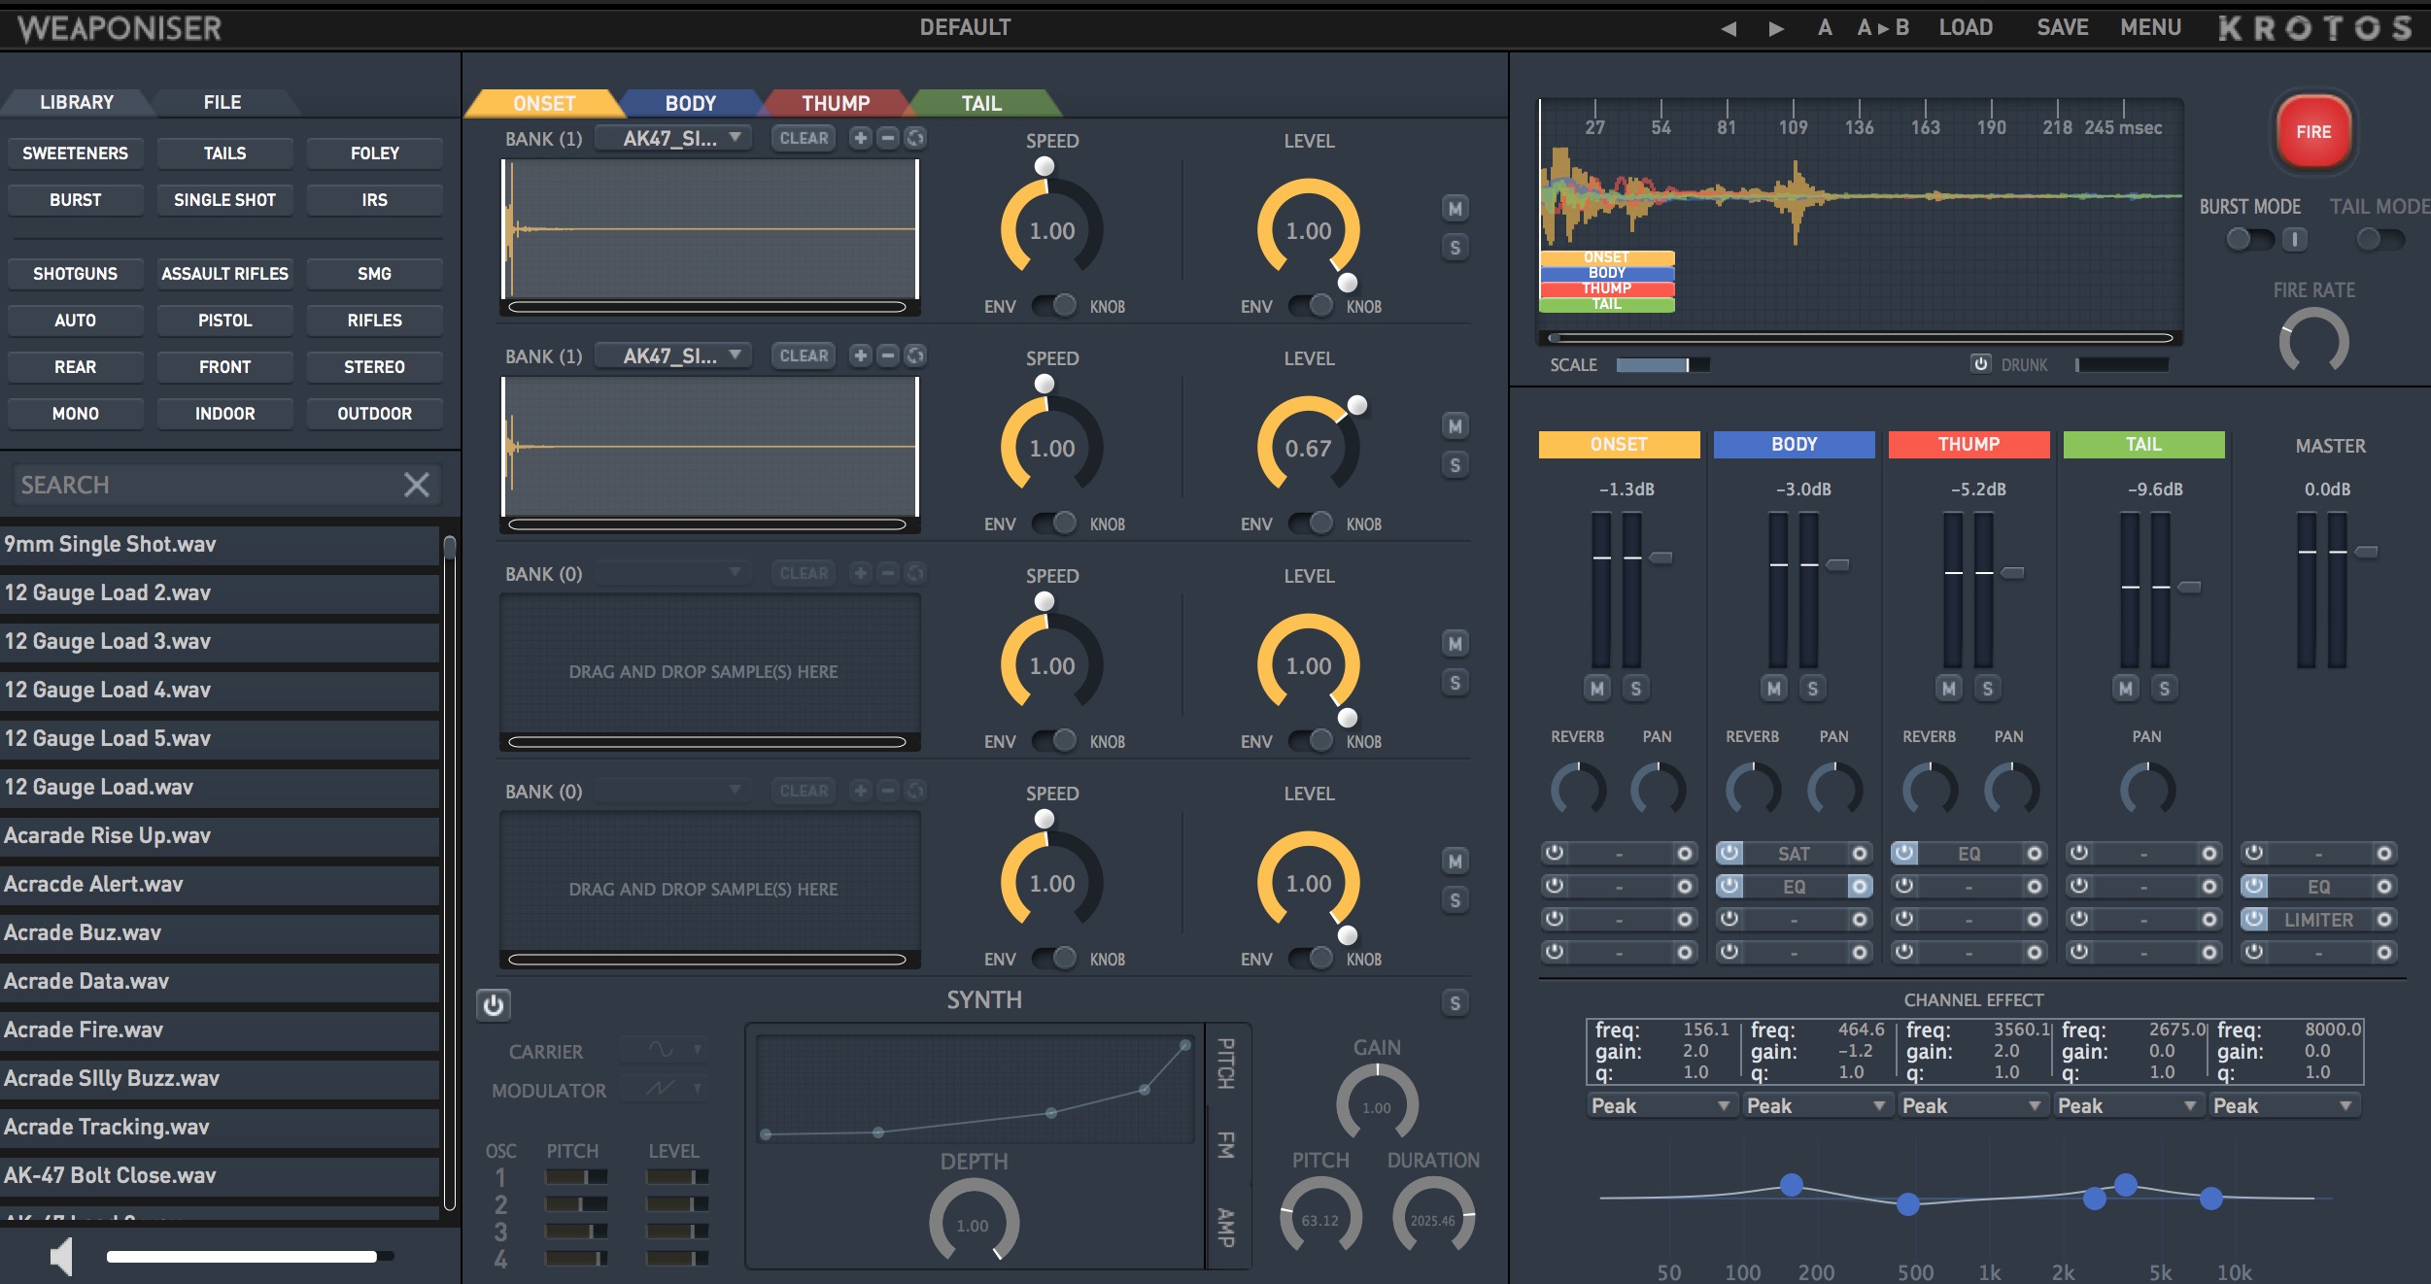Filter library by ASSAULT RIFLES
The image size is (2431, 1284).
tap(224, 274)
